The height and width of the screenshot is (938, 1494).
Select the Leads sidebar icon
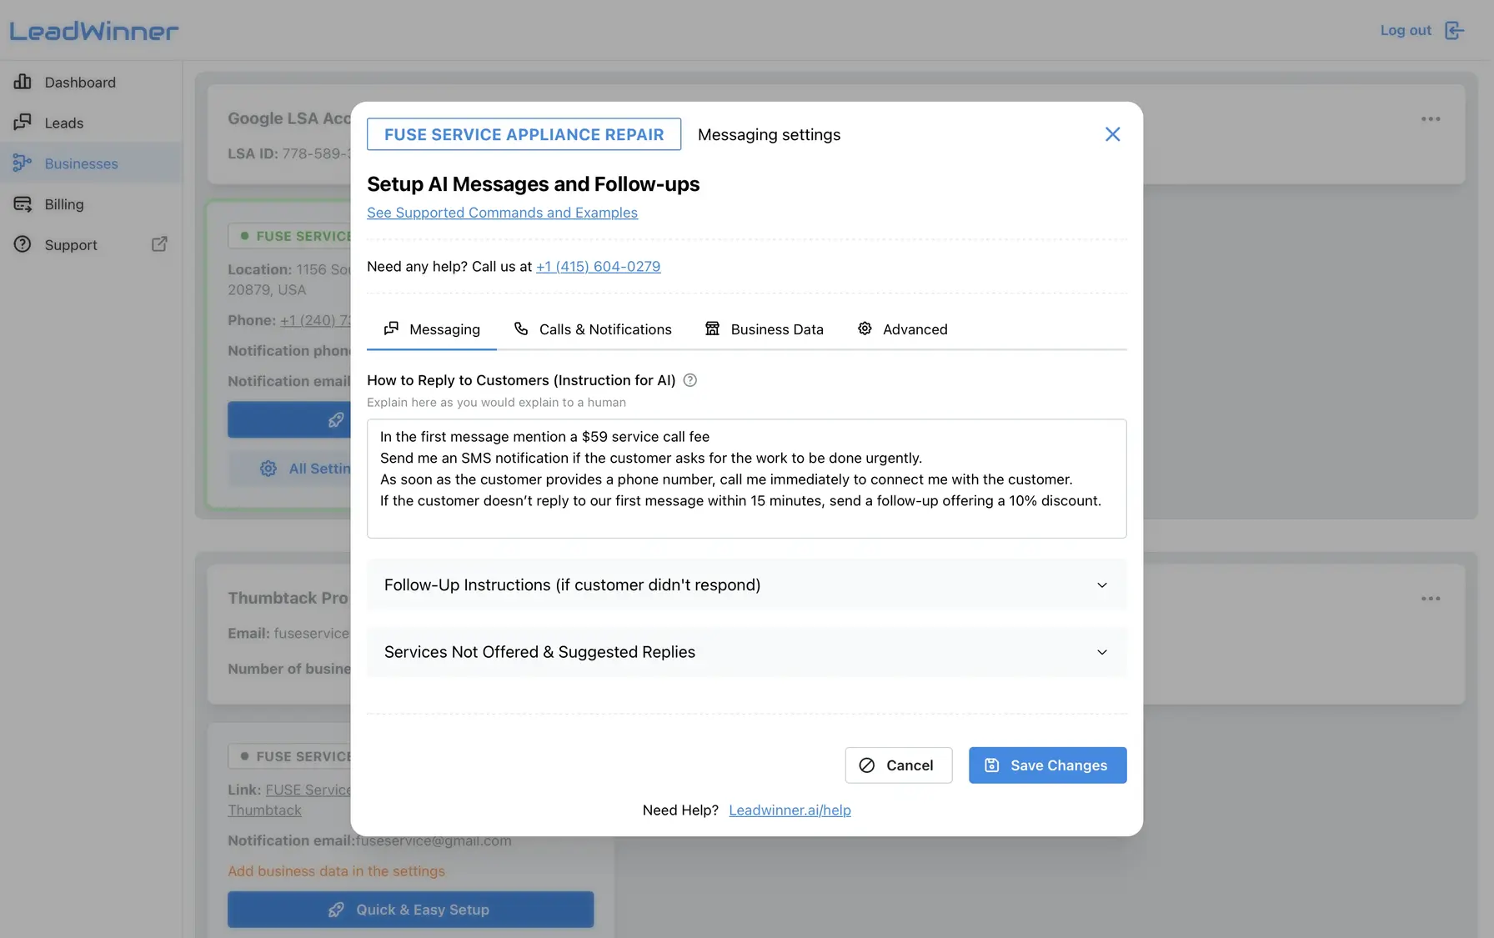coord(24,123)
